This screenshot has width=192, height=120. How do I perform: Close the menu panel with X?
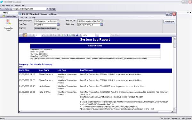(x=190, y=12)
